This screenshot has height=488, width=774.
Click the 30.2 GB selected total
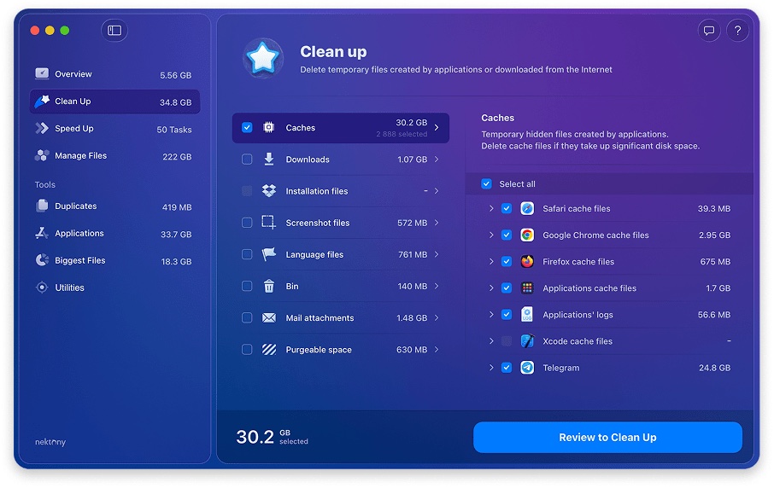tap(272, 437)
